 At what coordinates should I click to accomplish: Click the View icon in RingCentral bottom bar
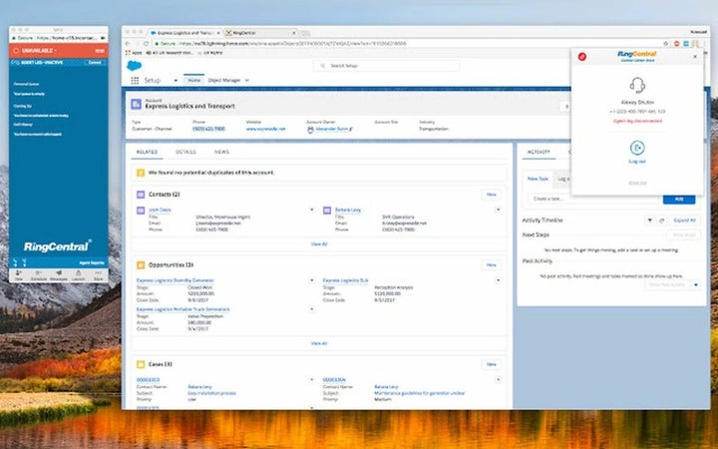pos(19,275)
